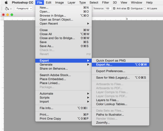The image size is (163, 131).
Task: Click the yellow minimize window button
Action: [8, 15]
